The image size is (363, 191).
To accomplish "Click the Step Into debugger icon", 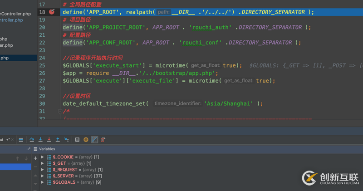I will pyautogui.click(x=40, y=140).
